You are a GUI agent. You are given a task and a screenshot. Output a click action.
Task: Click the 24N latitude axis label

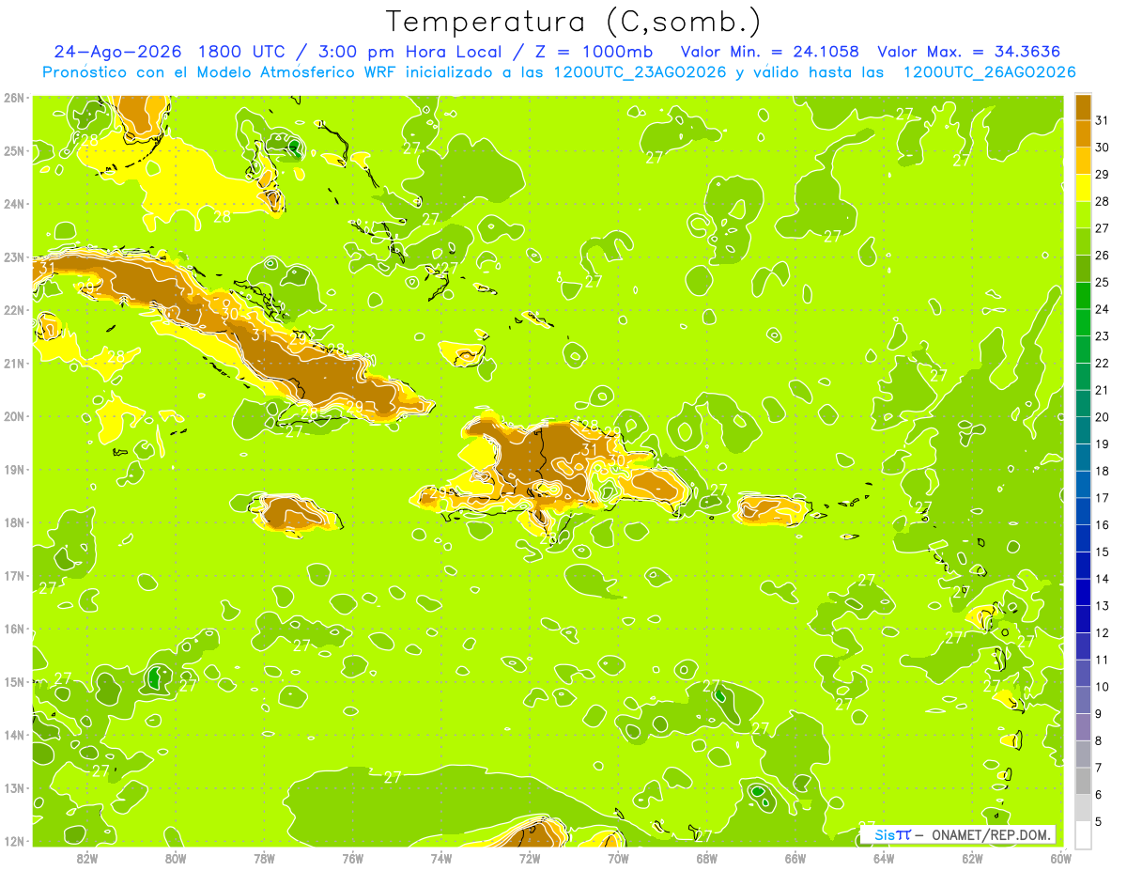14,204
